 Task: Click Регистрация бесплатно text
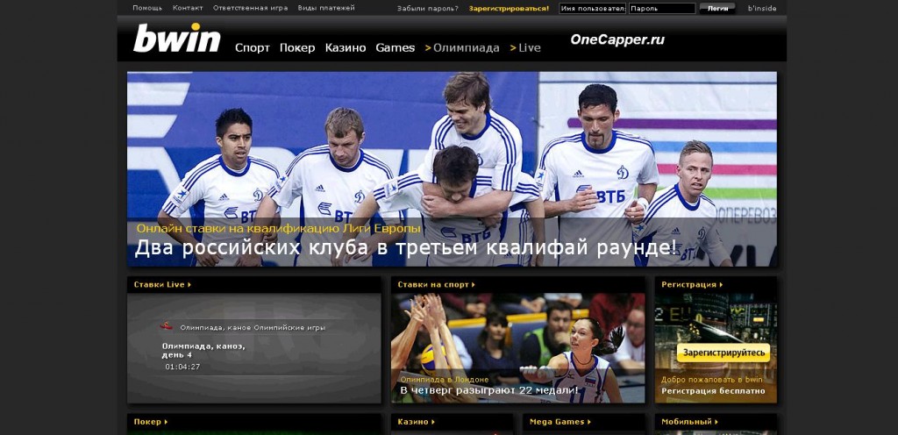tap(713, 391)
